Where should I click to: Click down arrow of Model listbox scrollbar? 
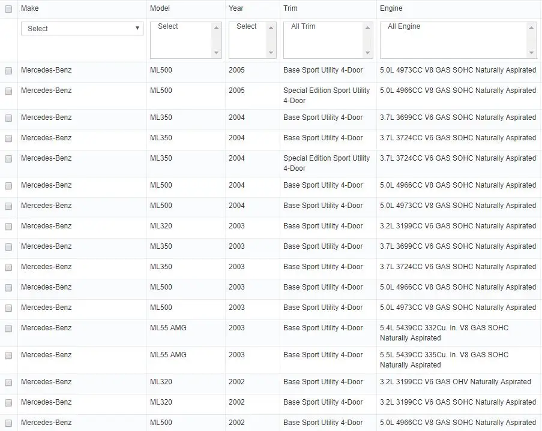coord(217,53)
